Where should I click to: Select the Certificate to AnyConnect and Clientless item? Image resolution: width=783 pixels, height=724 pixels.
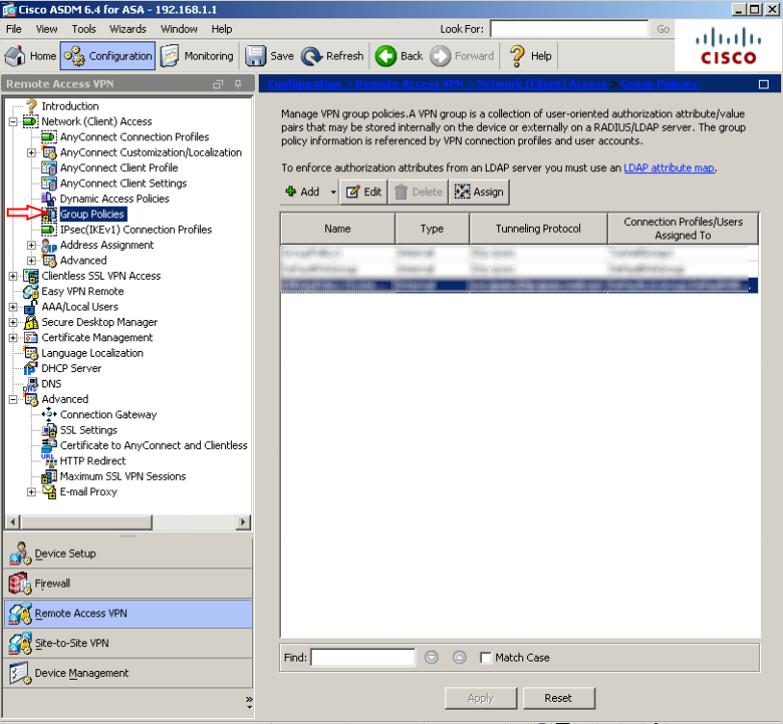click(154, 445)
